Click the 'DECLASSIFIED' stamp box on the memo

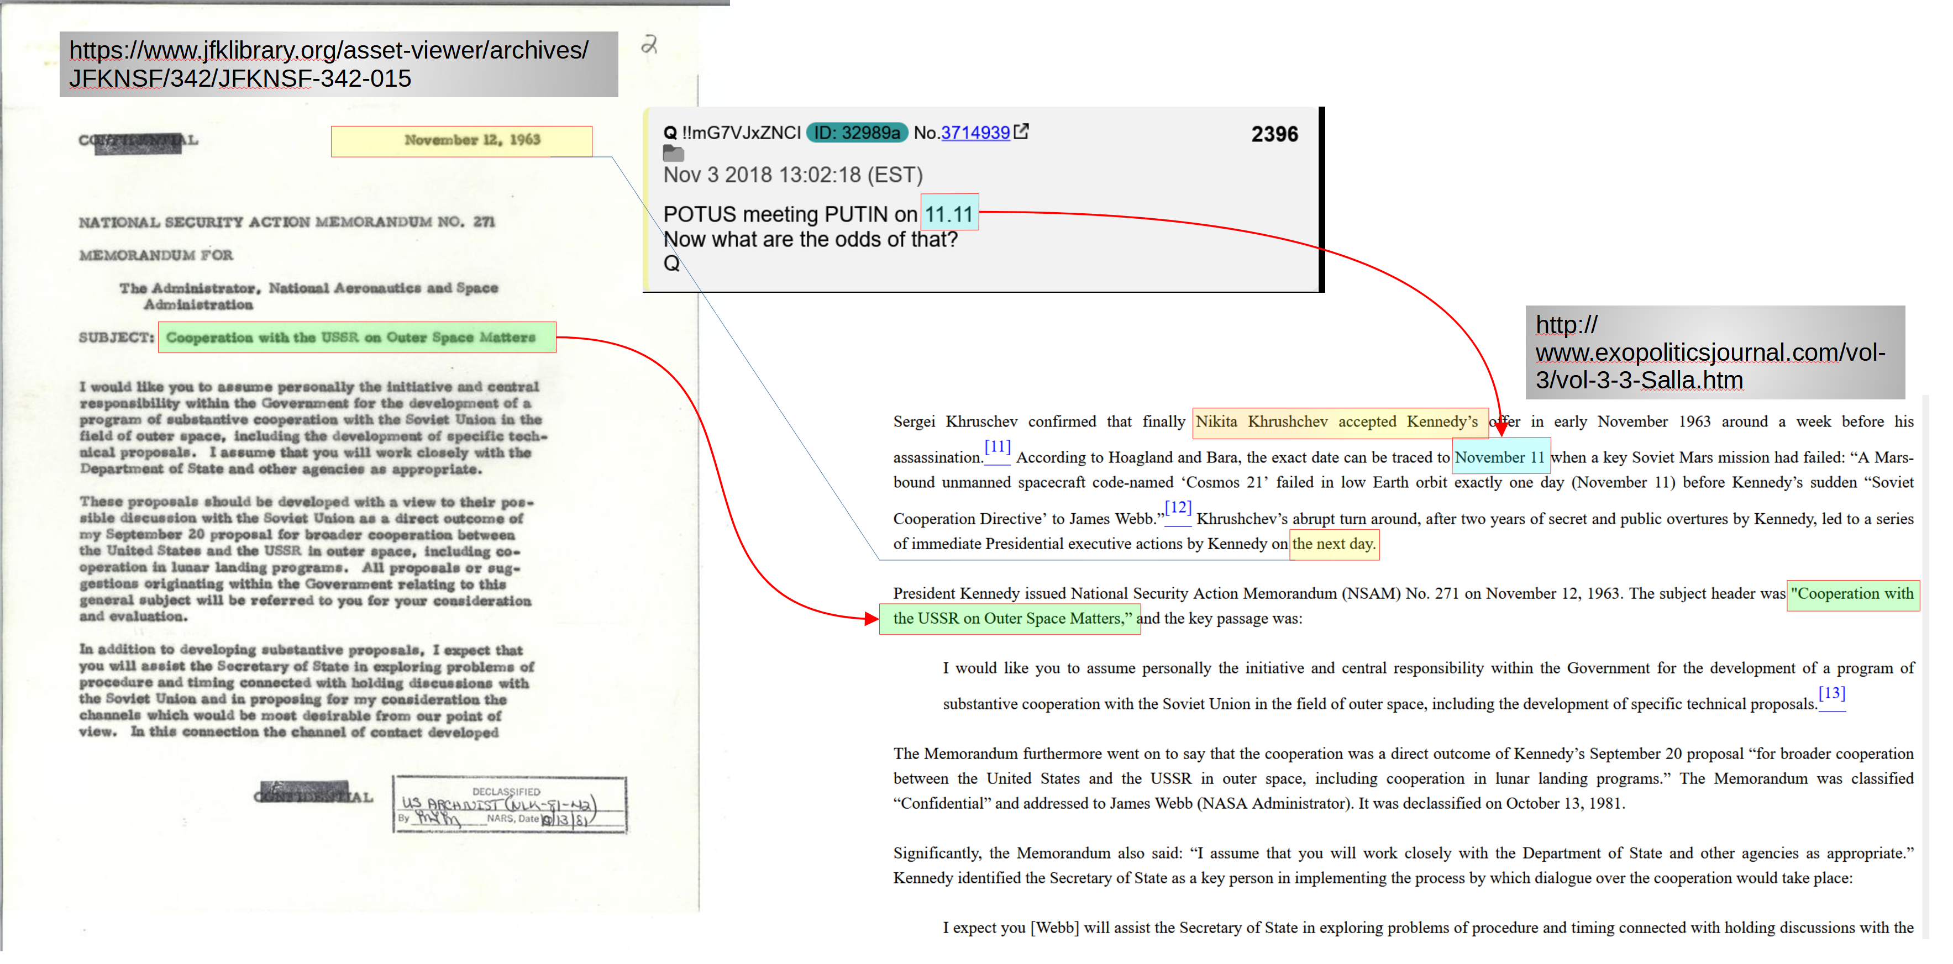pyautogui.click(x=510, y=804)
